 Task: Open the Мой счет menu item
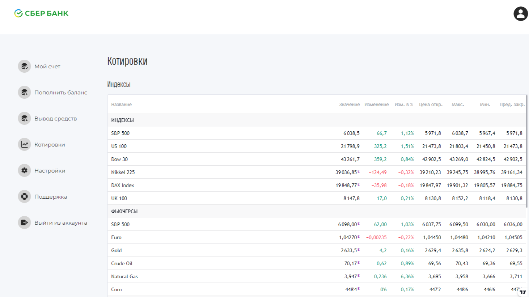tap(47, 67)
